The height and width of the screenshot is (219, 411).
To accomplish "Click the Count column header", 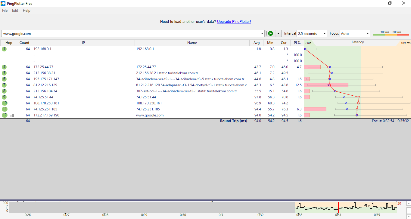I will tap(24, 43).
